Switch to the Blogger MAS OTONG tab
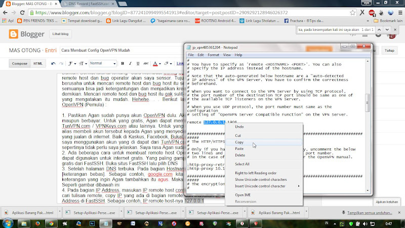405x228 pixels. point(31,4)
